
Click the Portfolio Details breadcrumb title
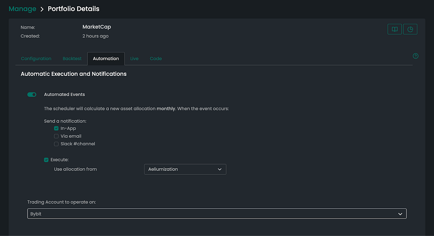point(74,9)
